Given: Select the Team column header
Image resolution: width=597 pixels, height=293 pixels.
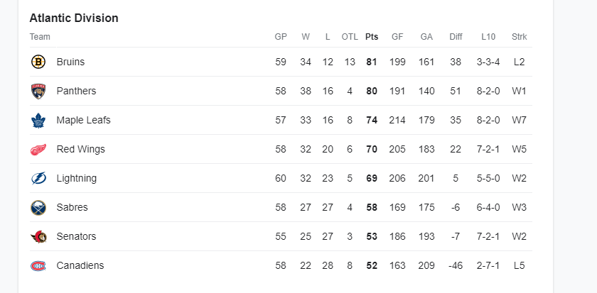Looking at the screenshot, I should [40, 37].
